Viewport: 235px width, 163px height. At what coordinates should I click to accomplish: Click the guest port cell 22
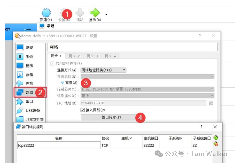tap(202, 145)
